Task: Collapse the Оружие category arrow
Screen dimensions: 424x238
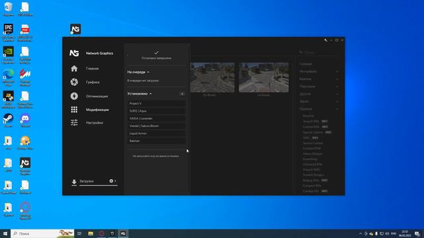Action: [337, 109]
